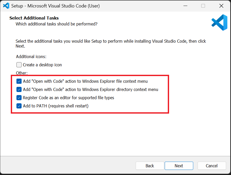Click the Back button
Screen dimensions: 231x175
(x=150, y=166)
